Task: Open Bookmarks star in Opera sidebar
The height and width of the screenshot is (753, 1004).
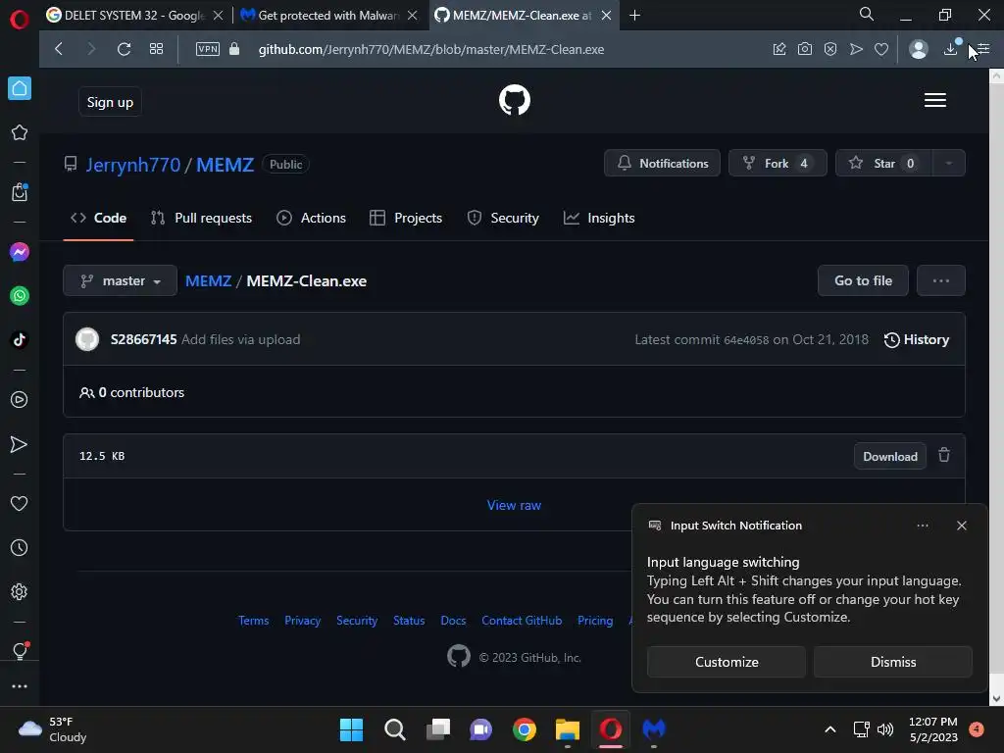Action: tap(20, 132)
